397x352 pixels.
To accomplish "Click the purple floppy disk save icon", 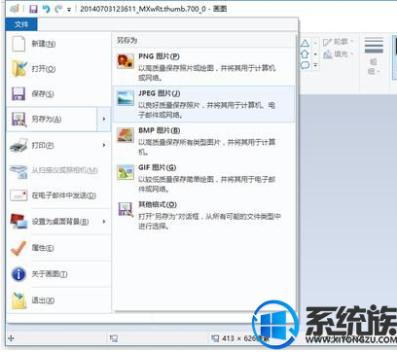I will (x=18, y=93).
